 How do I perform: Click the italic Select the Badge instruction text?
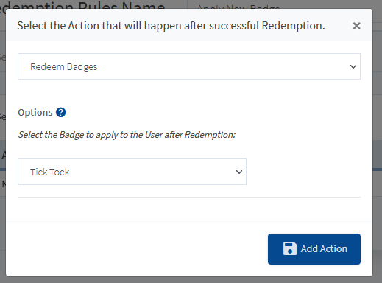pos(127,135)
